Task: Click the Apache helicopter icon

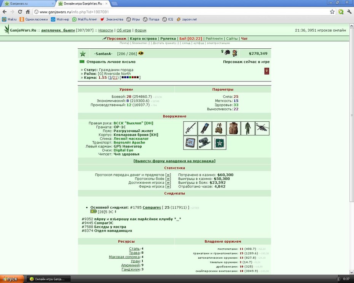Action: [x=262, y=128]
